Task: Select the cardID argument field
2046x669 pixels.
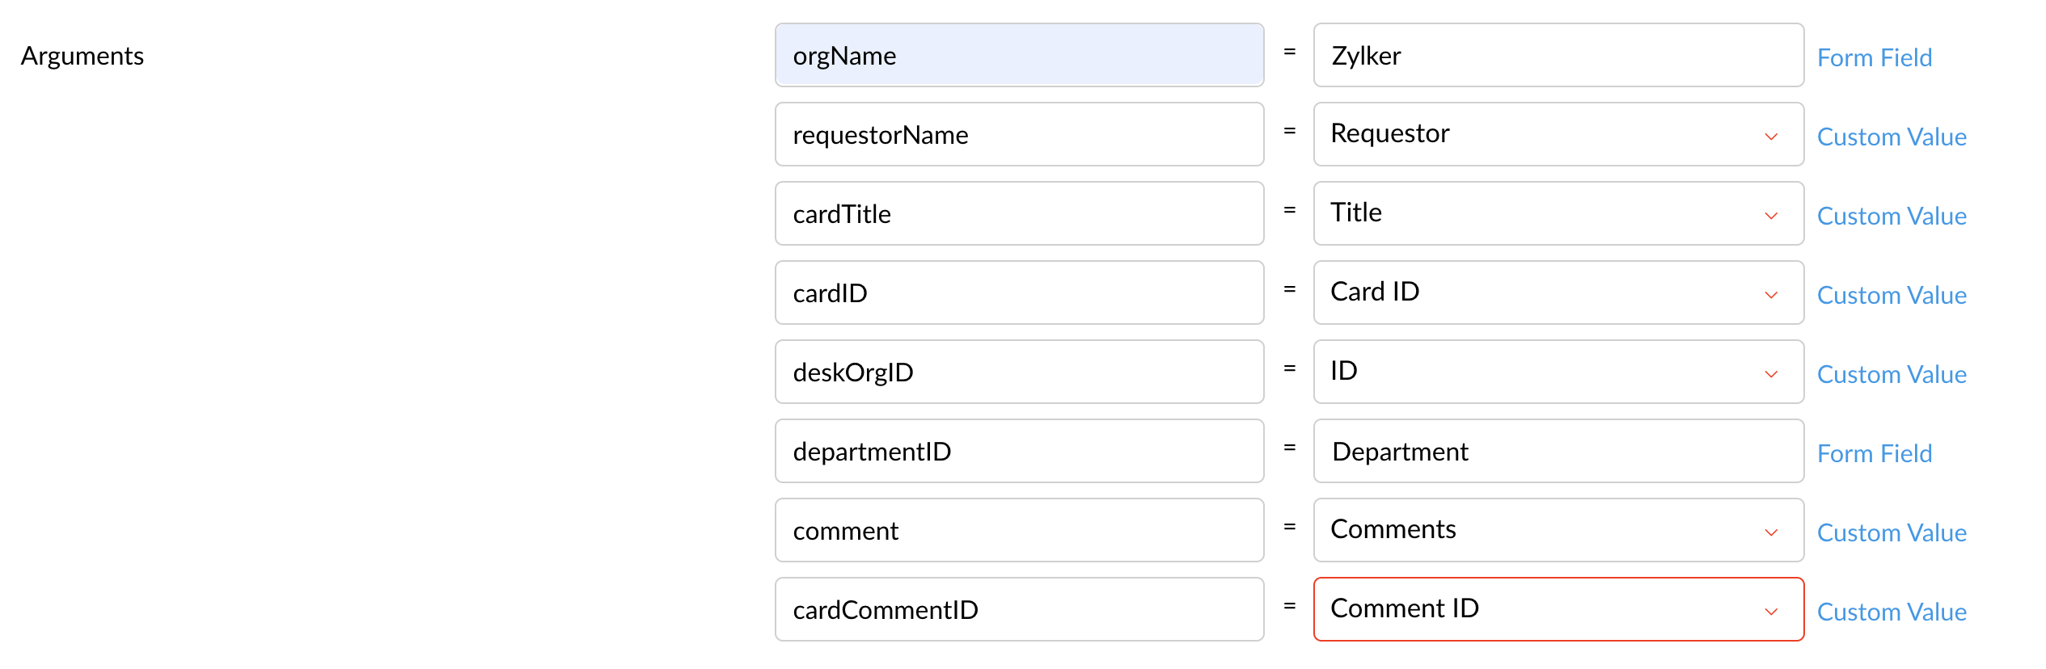Action: pos(1019,293)
